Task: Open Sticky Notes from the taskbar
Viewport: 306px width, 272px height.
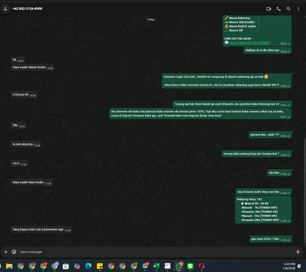Action: (x=100, y=266)
